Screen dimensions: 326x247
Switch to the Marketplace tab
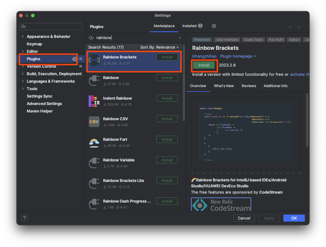pyautogui.click(x=164, y=26)
